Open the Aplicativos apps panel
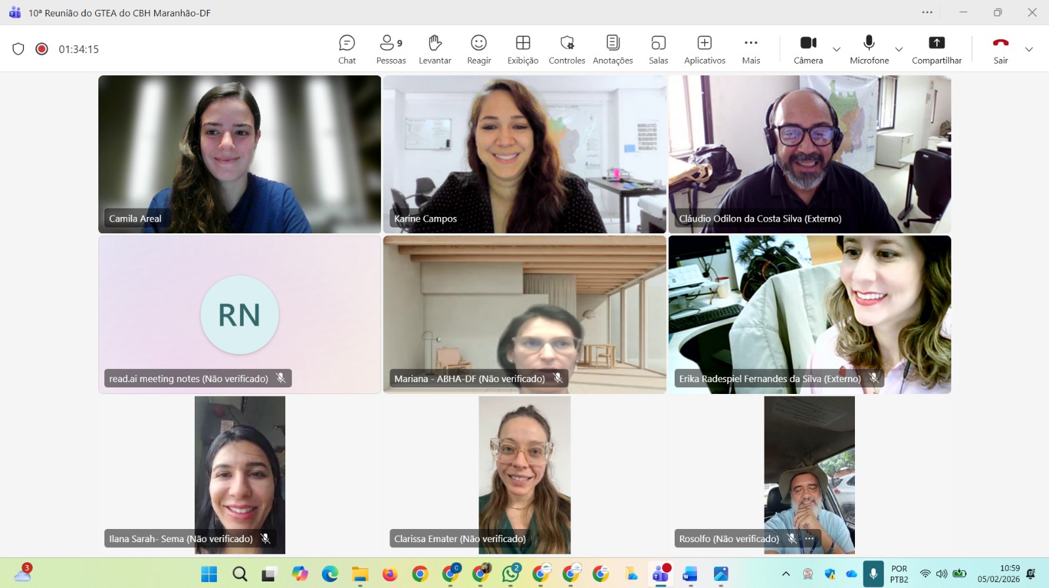 [704, 49]
